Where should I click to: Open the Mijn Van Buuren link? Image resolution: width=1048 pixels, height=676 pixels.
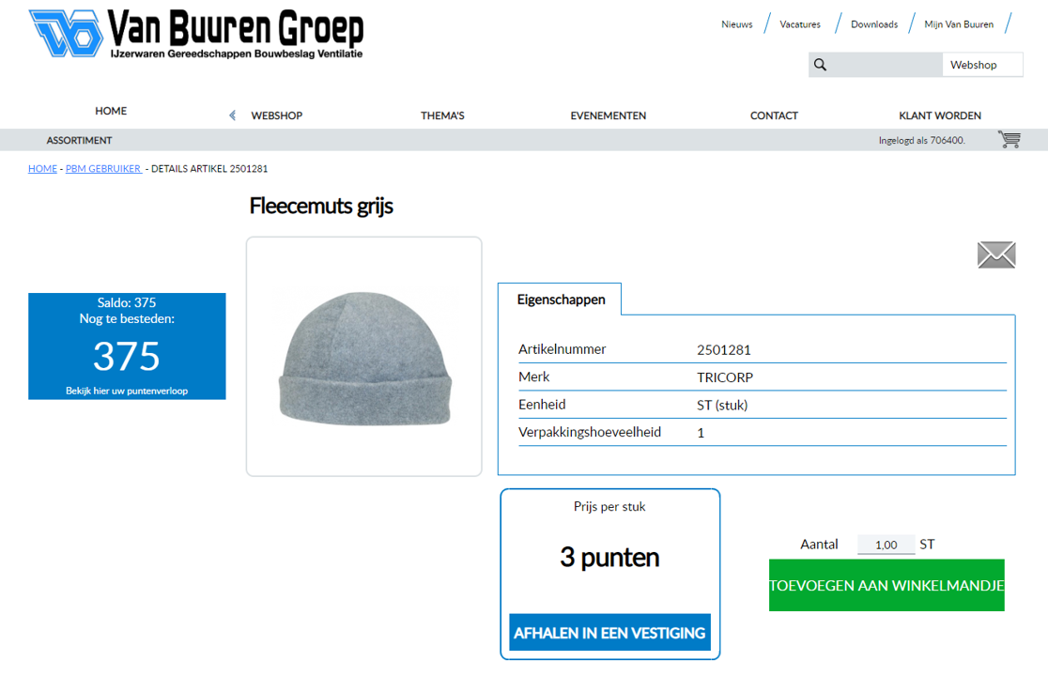coord(959,24)
